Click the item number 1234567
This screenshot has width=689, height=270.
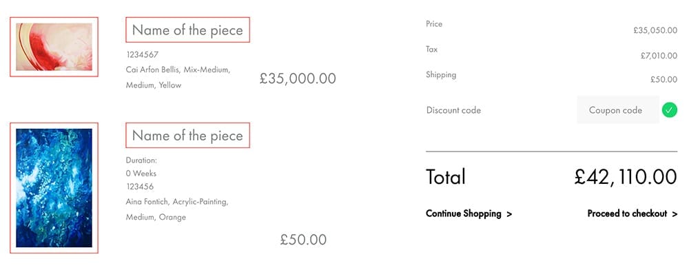pos(142,55)
